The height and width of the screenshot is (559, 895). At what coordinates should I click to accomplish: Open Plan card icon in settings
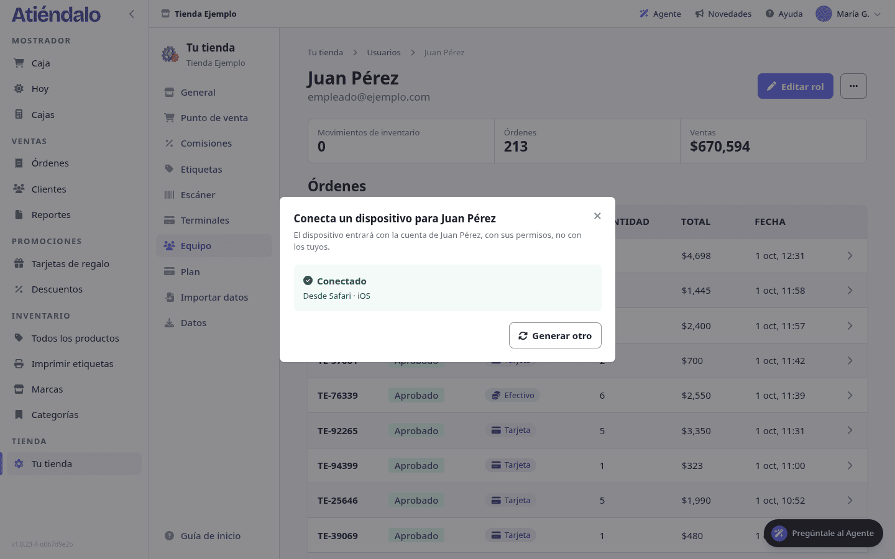point(169,271)
